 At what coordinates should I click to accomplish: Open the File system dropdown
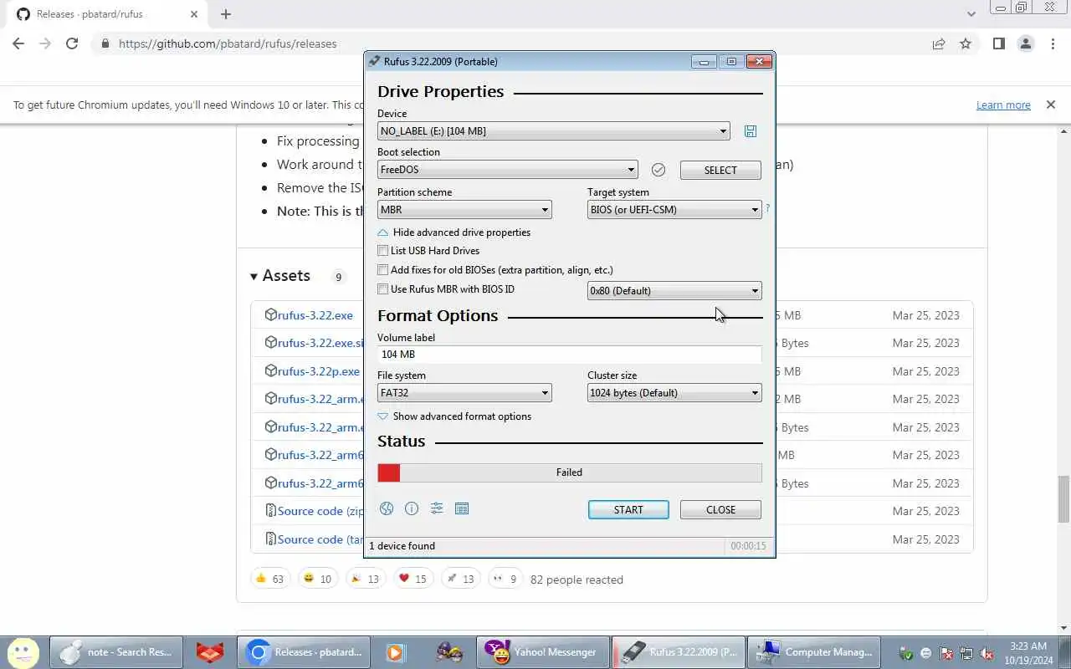pos(464,393)
